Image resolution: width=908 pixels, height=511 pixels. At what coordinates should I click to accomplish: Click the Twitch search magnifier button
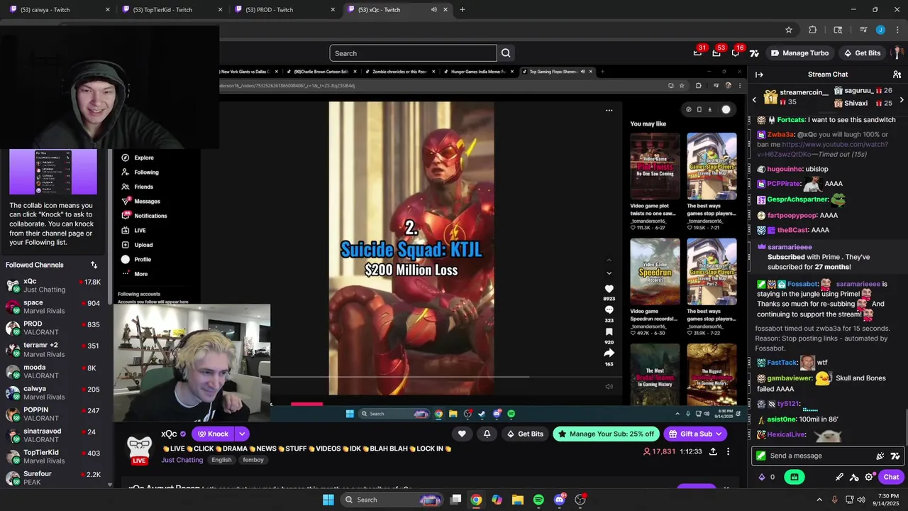(x=506, y=53)
